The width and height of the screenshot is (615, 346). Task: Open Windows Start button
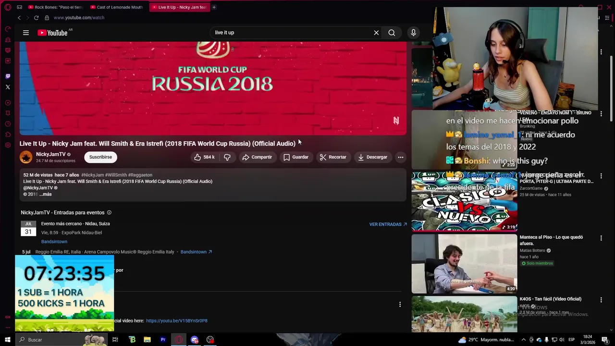click(x=8, y=340)
